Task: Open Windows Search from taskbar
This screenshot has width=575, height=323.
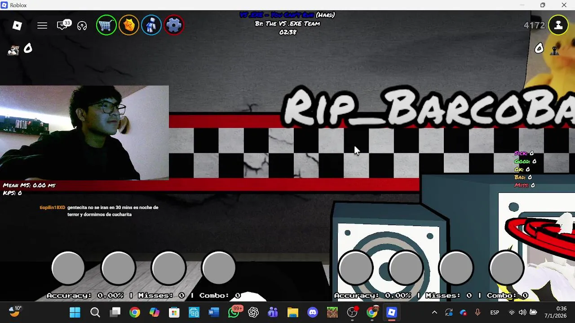Action: 95,312
